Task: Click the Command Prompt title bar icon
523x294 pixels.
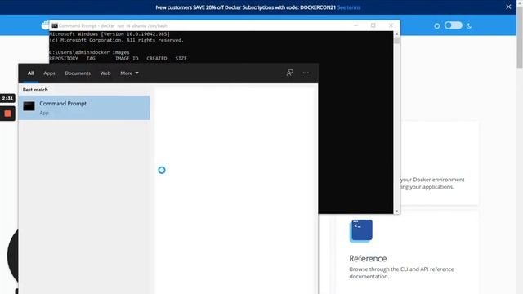Action: 55,25
